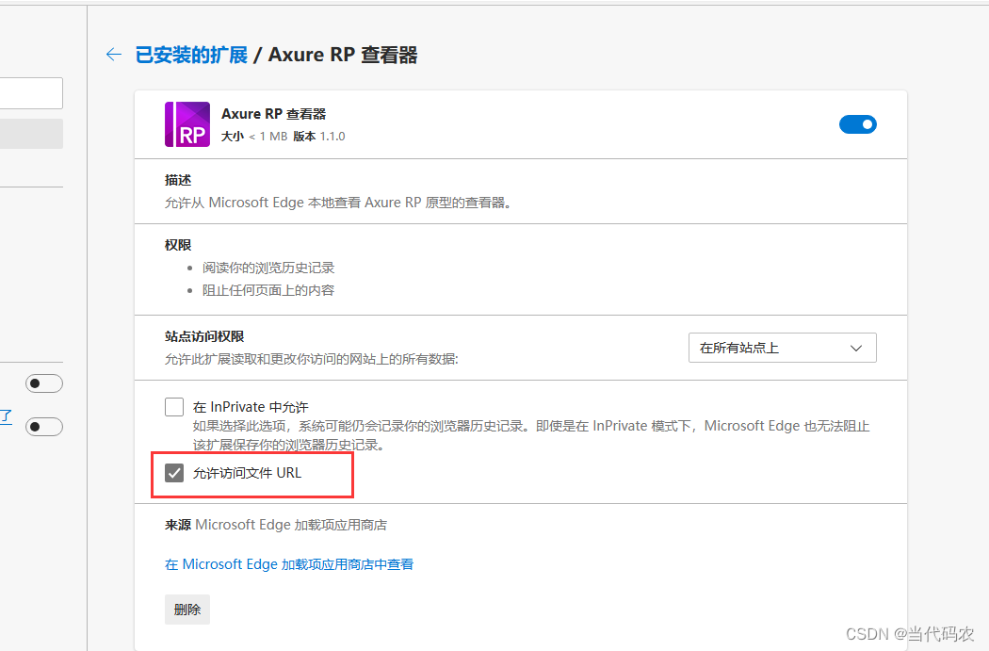Screen dimensions: 989x651
Task: Click the 大小 < 1 MB text
Action: click(x=254, y=137)
